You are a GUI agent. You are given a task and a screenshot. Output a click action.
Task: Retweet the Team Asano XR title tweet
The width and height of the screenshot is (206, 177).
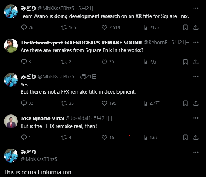coord(64,28)
